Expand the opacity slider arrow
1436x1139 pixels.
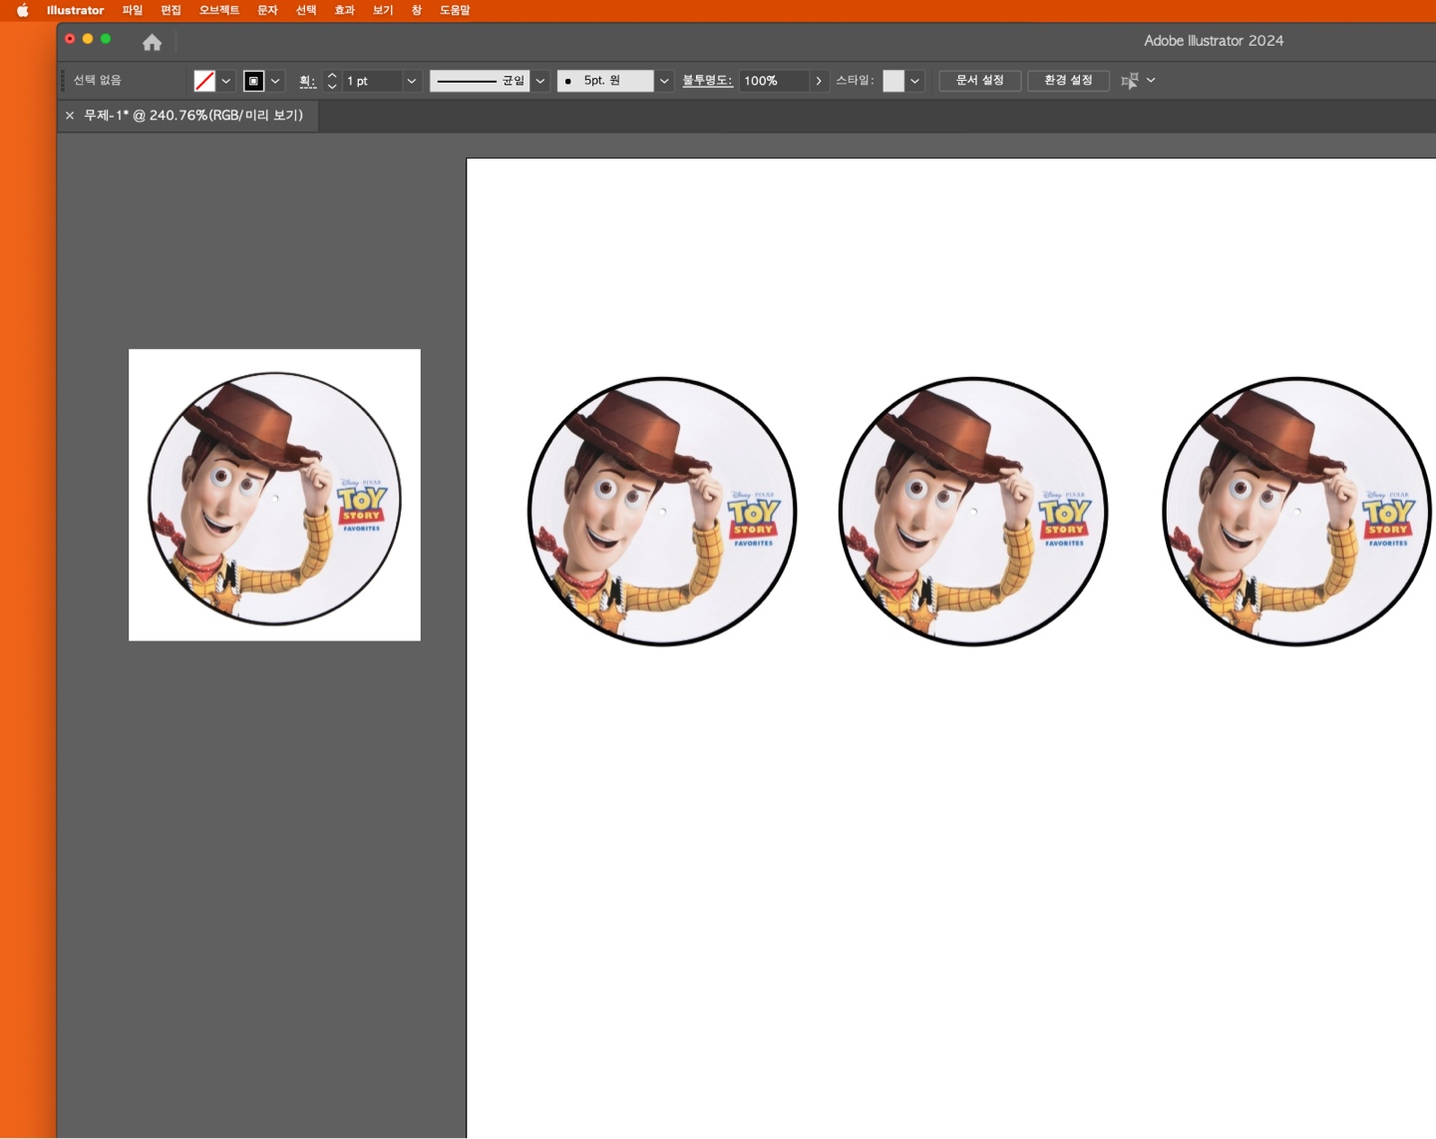[x=819, y=81]
